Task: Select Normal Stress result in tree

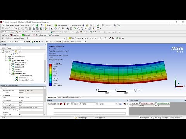Action: click(23, 78)
